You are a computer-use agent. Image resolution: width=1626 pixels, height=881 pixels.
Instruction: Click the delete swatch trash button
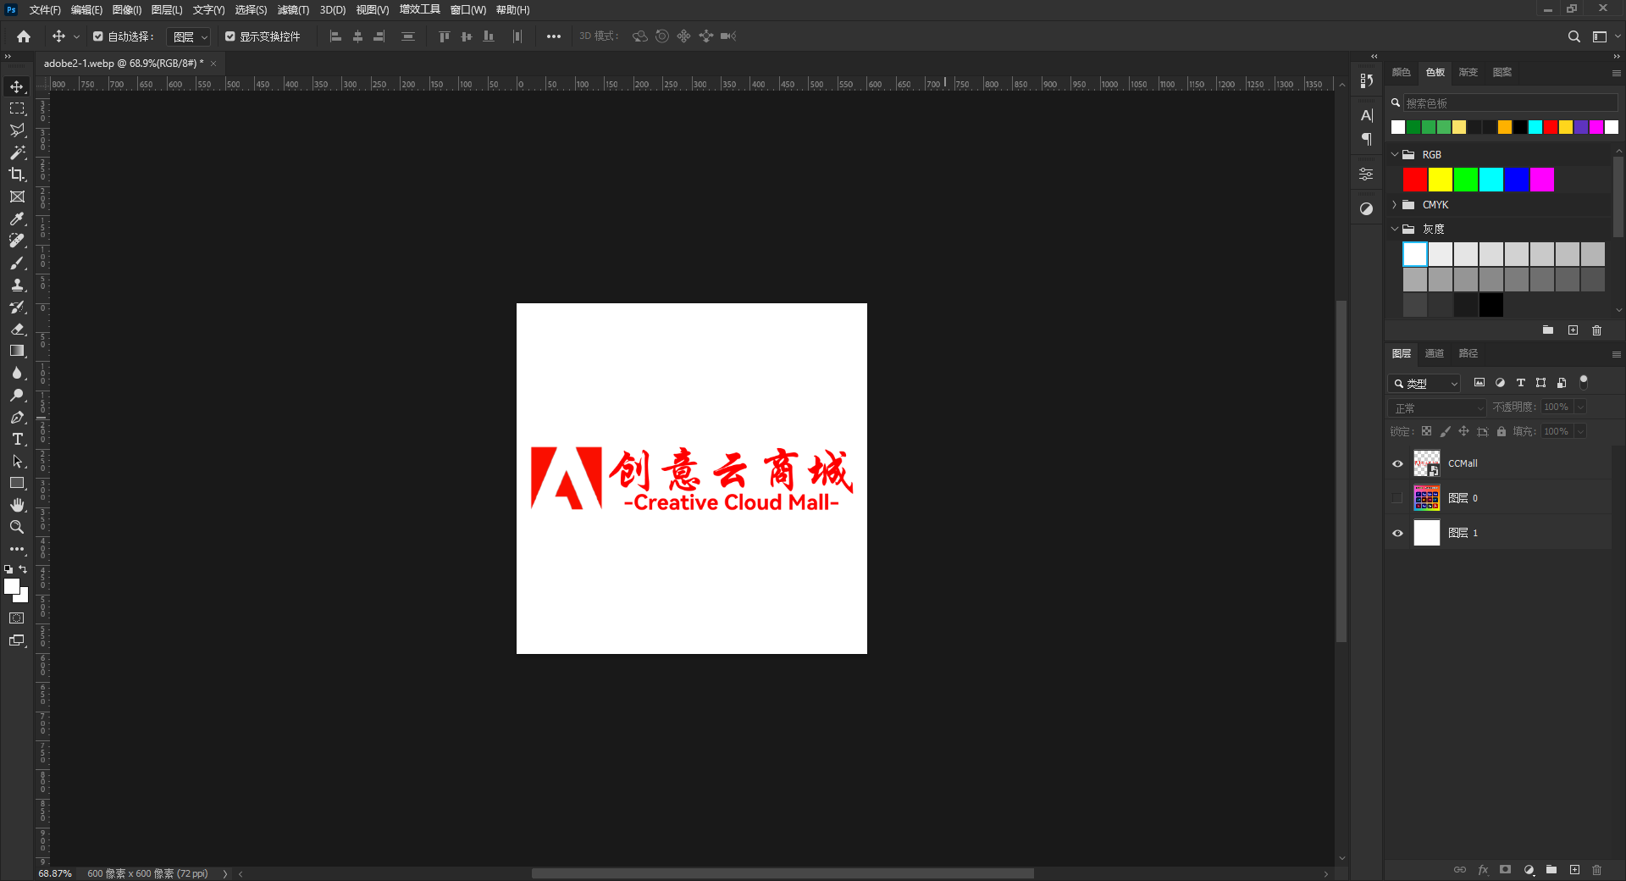pyautogui.click(x=1597, y=330)
